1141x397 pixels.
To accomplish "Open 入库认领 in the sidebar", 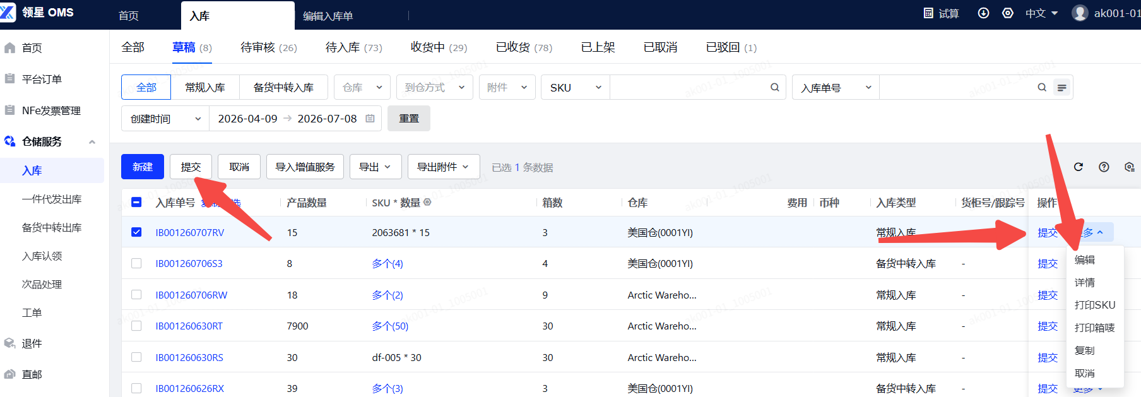I will coord(42,256).
